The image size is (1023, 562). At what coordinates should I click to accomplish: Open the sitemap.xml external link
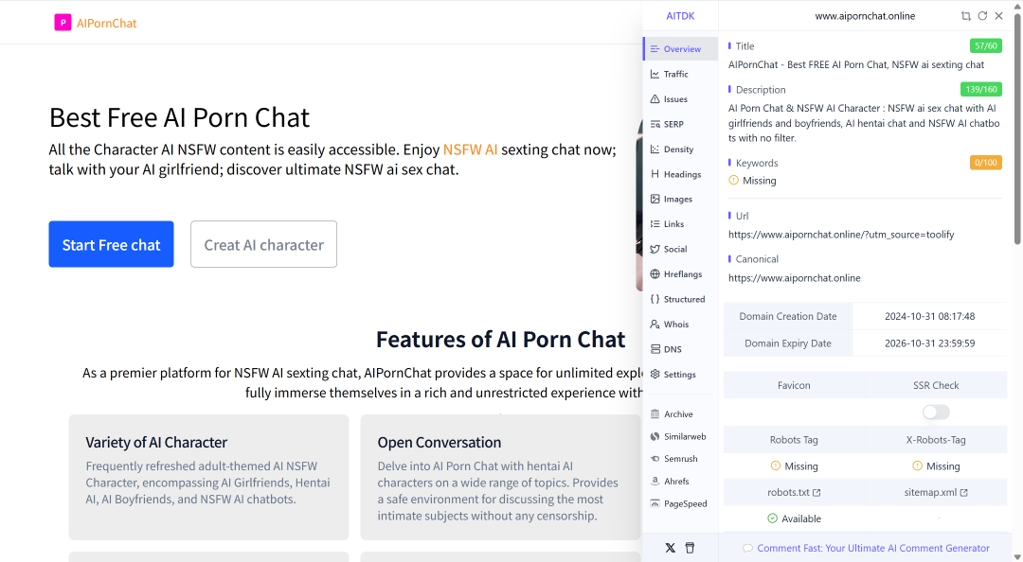coord(936,492)
